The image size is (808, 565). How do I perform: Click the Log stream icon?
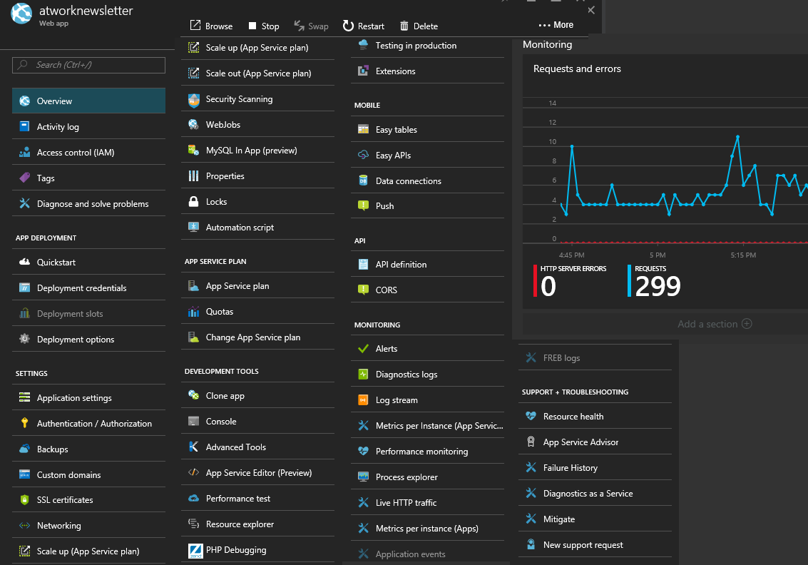point(363,400)
